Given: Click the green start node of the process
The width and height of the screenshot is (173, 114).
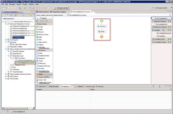Looking at the screenshot, I should pos(101,21).
